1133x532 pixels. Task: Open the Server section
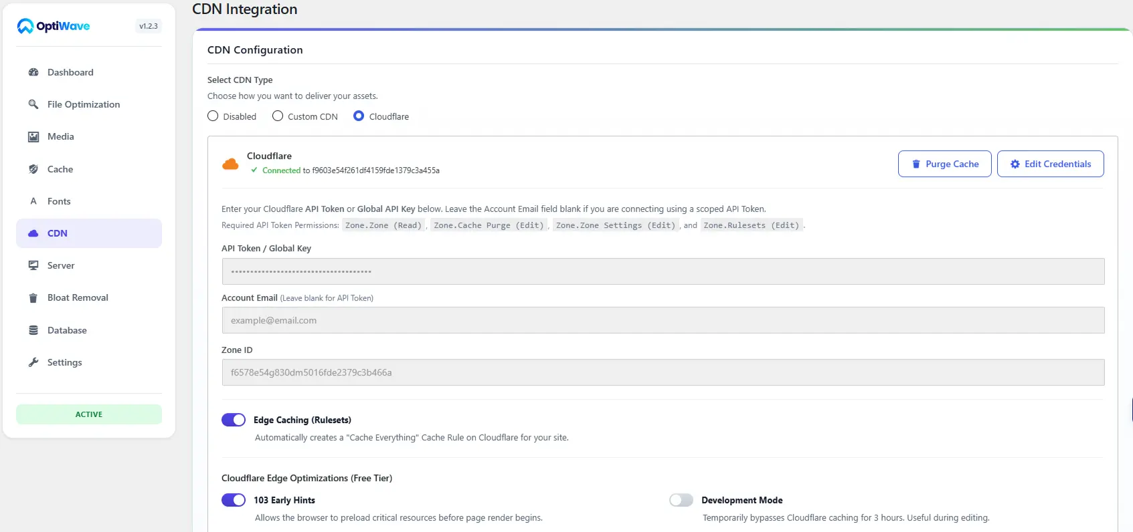[89, 265]
